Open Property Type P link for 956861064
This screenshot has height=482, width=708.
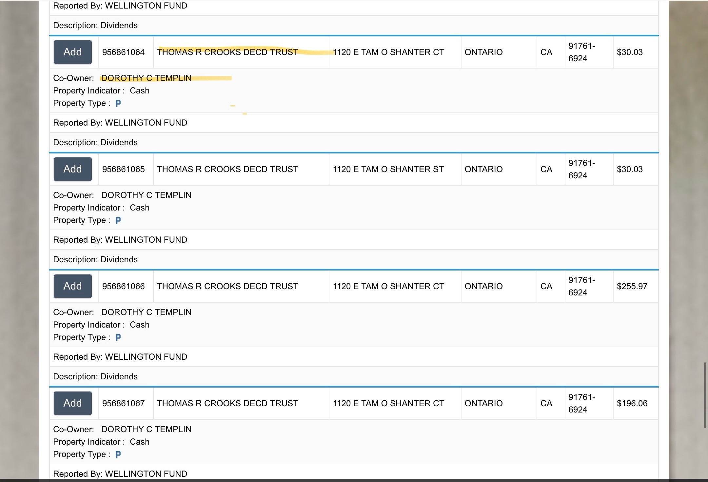pyautogui.click(x=118, y=104)
